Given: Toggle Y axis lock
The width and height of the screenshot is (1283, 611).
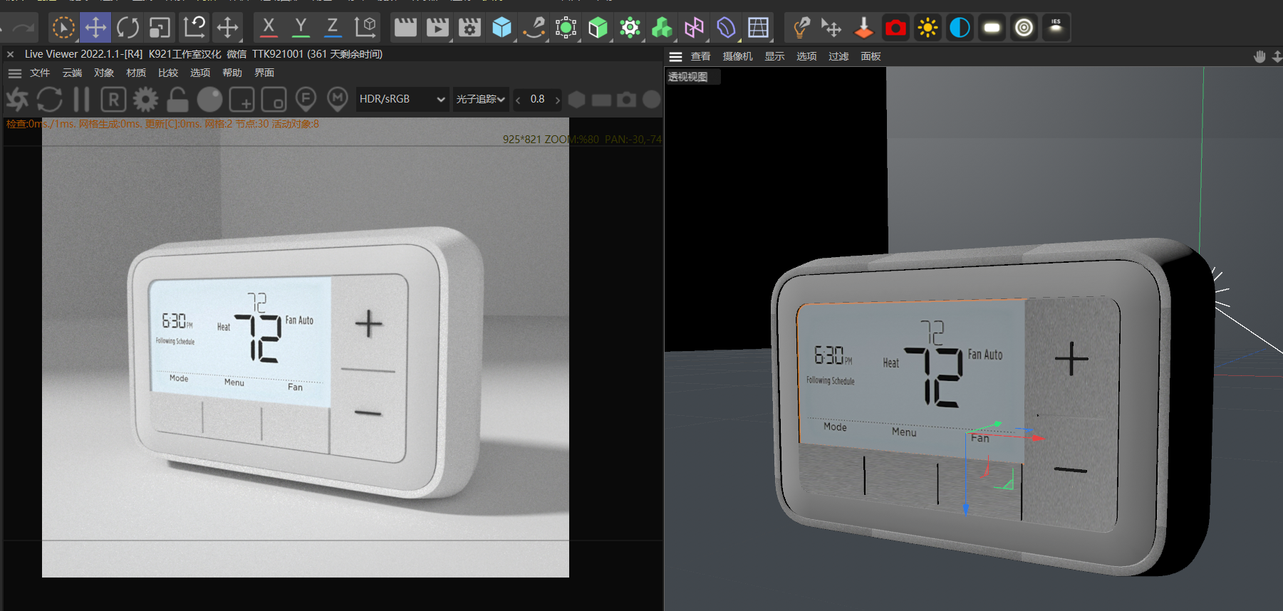Looking at the screenshot, I should 301,28.
